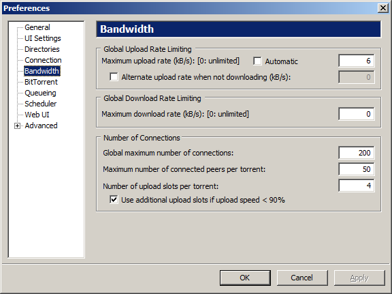Image resolution: width=392 pixels, height=294 pixels.
Task: Click the global maximum connections field
Action: tap(356, 153)
